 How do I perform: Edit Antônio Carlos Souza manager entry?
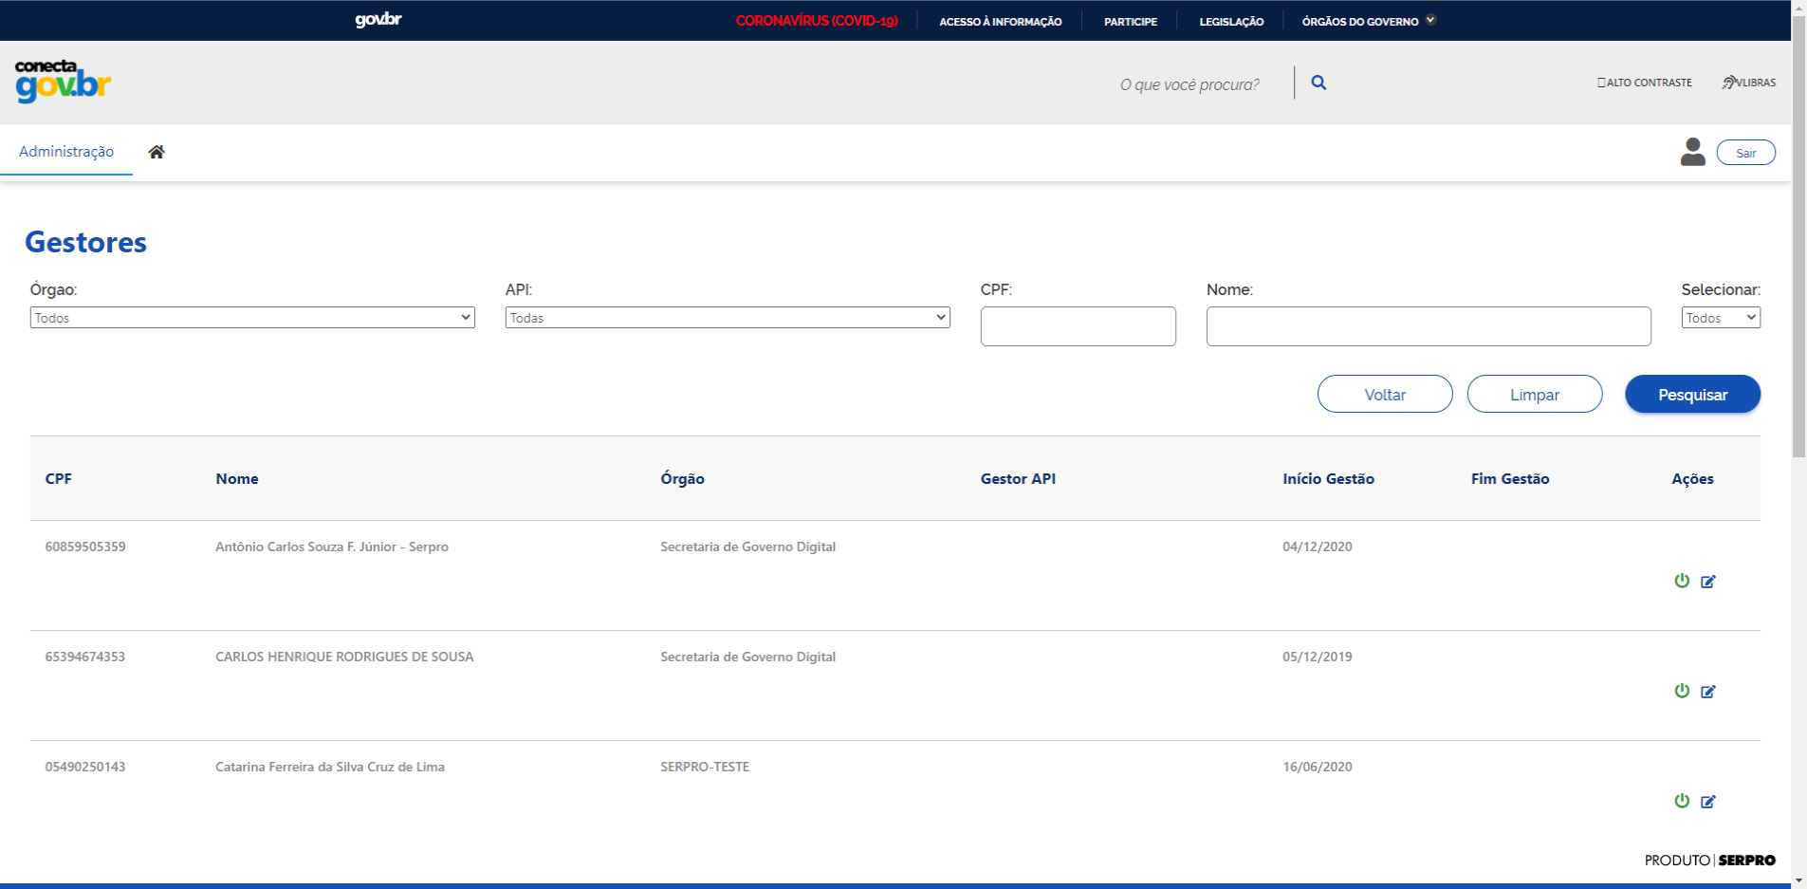[x=1708, y=582]
